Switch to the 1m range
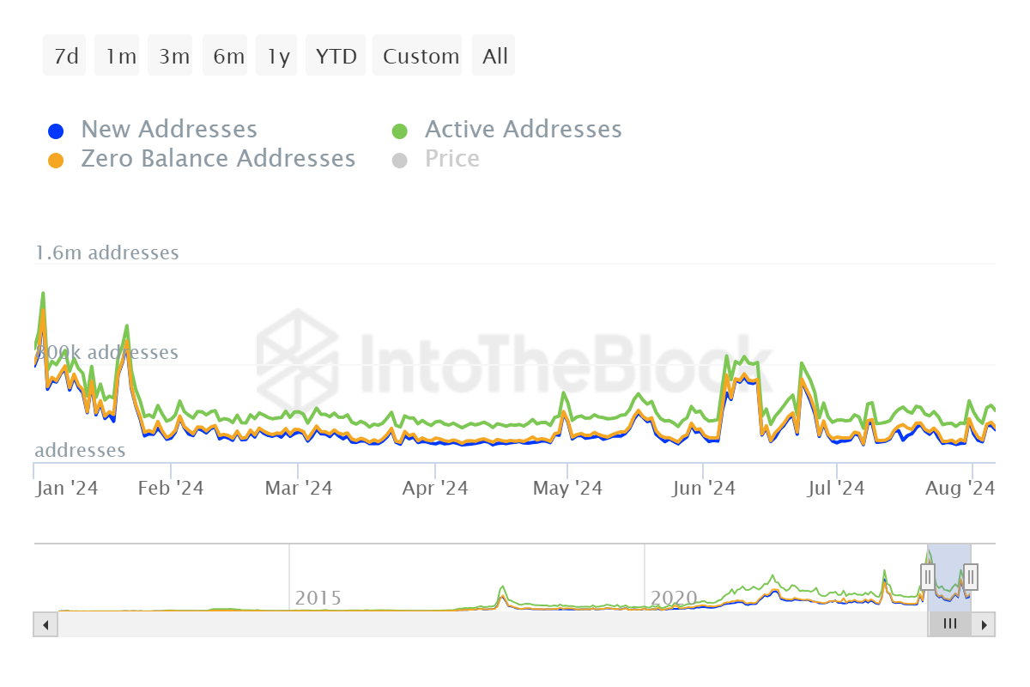1030x687 pixels. point(120,57)
